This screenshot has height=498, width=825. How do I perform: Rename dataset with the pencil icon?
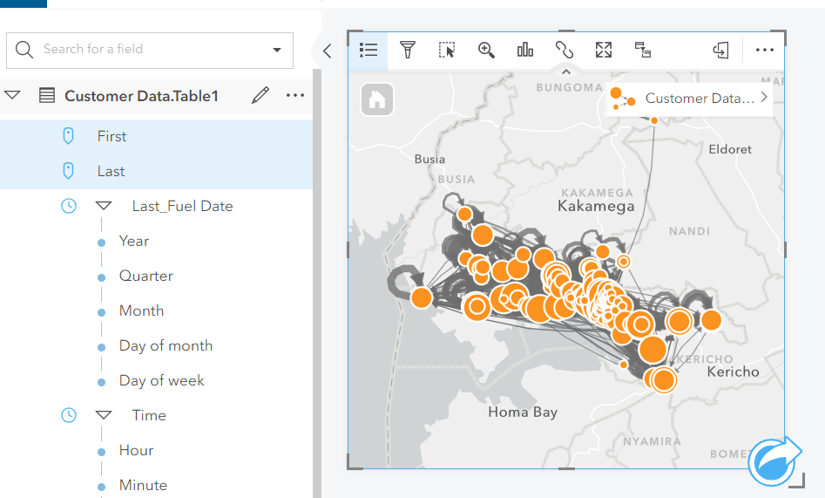[260, 96]
